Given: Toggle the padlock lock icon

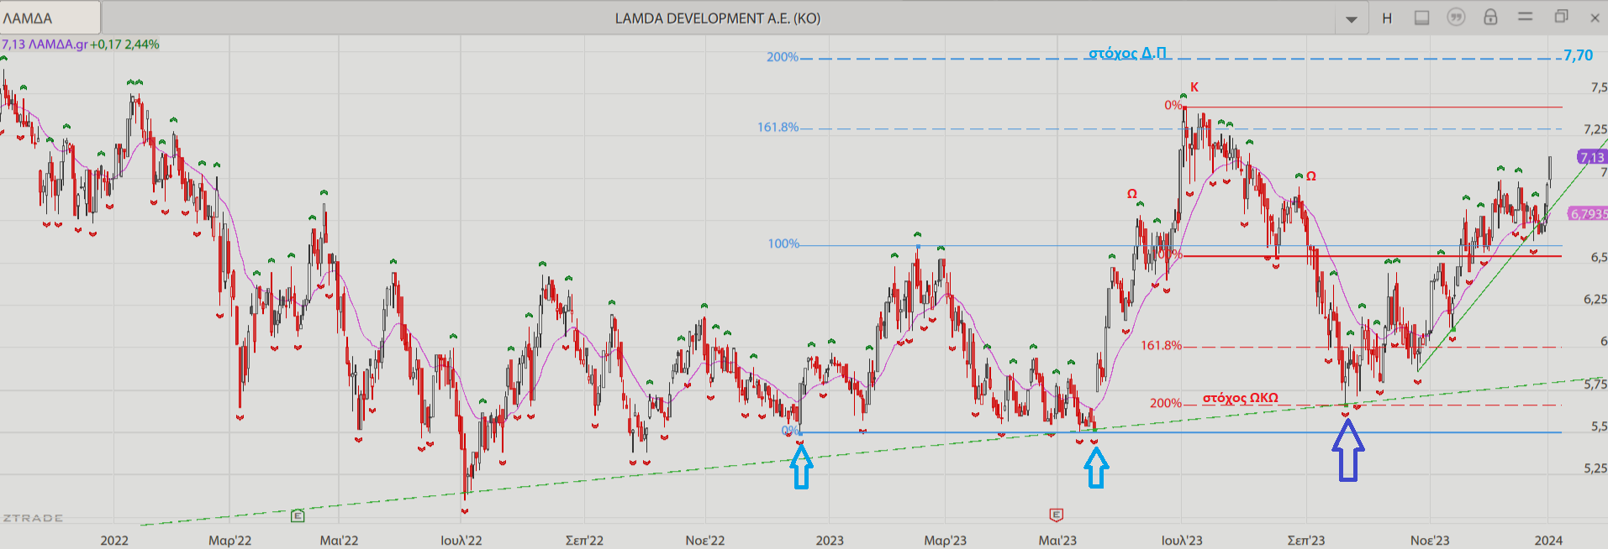Looking at the screenshot, I should pyautogui.click(x=1490, y=17).
